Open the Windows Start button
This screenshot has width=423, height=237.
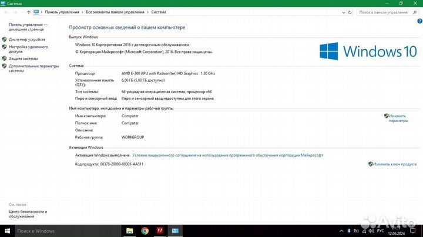[7, 231]
